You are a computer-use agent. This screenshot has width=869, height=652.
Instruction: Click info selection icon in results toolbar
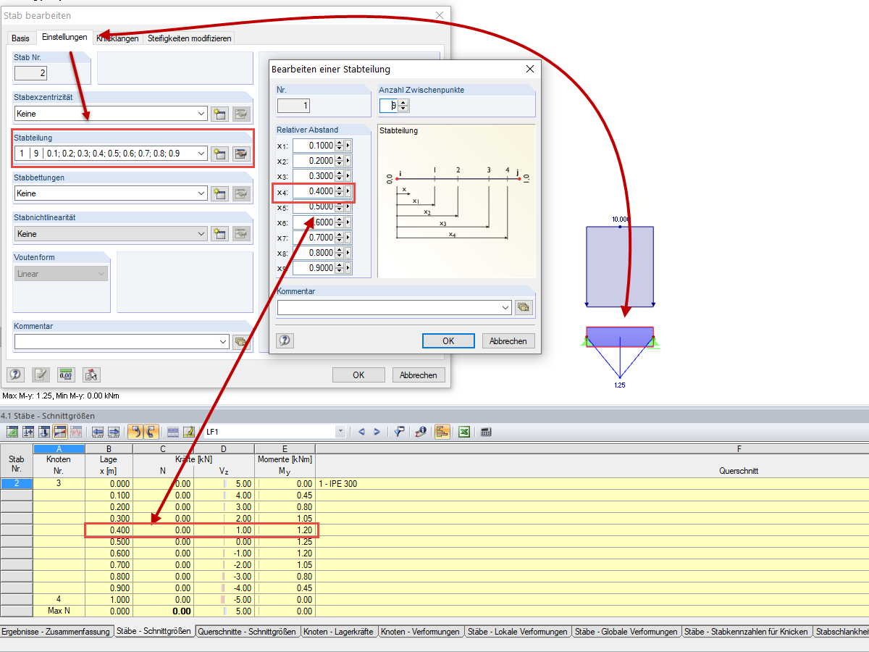(x=421, y=432)
